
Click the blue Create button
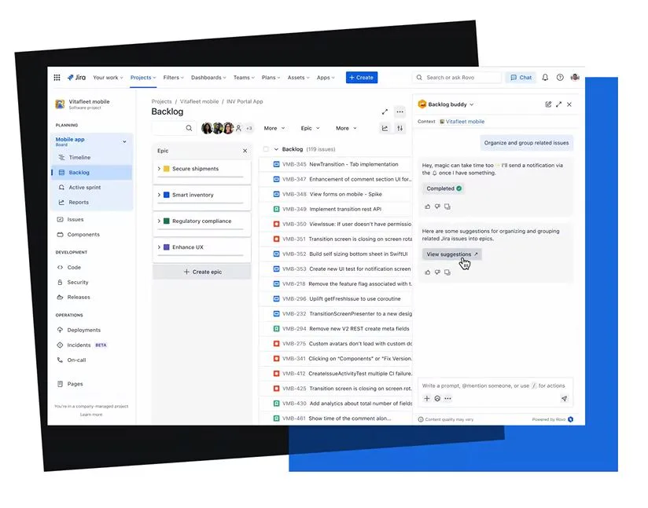tap(362, 78)
